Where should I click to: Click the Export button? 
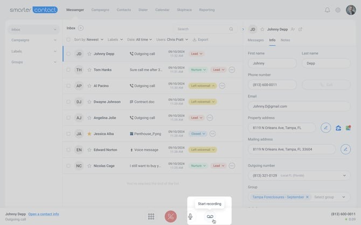click(x=200, y=39)
